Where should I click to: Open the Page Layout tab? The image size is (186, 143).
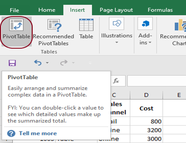(x=116, y=10)
